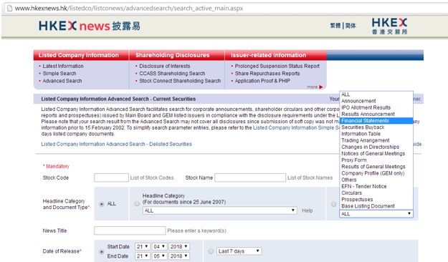This screenshot has height=262, width=448.
Task: Choose Base Listing Document option
Action: 376,206
